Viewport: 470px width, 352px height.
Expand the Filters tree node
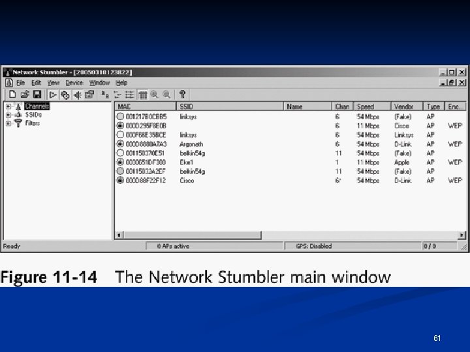tap(8, 123)
